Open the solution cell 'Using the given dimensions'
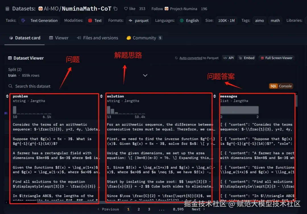Image resolution: width=307 pixels, height=214 pixels. [x=160, y=155]
